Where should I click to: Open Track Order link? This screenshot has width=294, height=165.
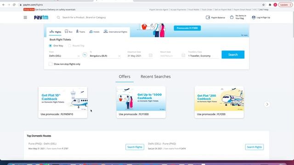coord(207,10)
